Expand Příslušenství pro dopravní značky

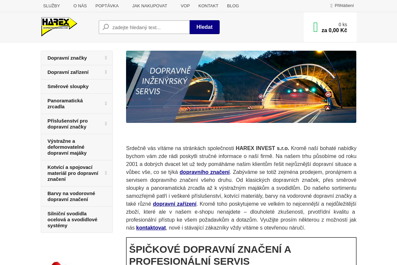coord(106,124)
